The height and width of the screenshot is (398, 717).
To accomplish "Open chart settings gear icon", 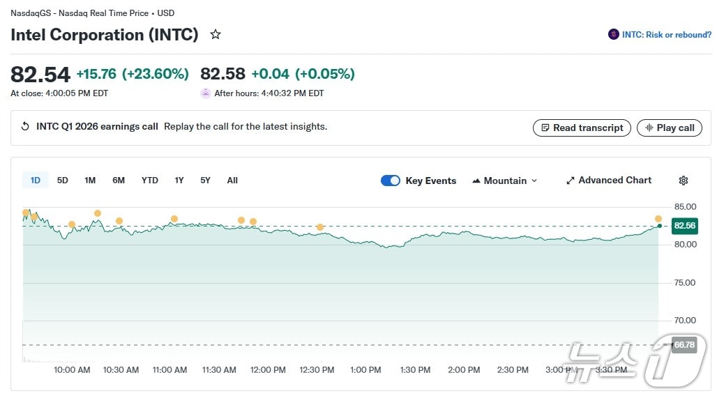I will point(683,181).
